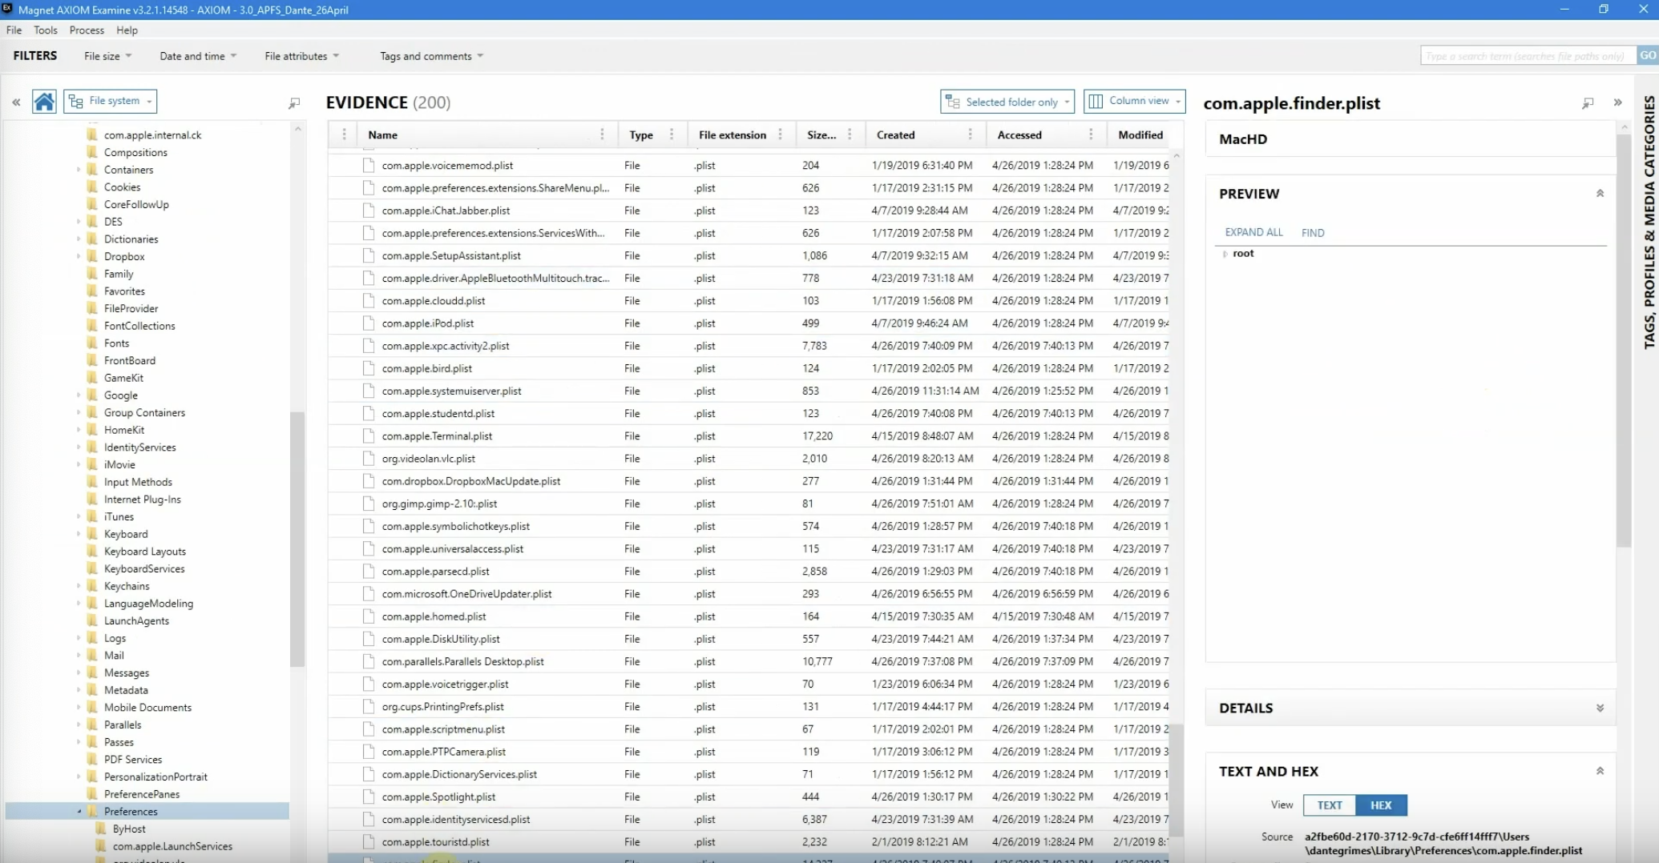This screenshot has width=1659, height=863.
Task: Click file icon for com.apple.Terminal.plist
Action: (x=369, y=436)
